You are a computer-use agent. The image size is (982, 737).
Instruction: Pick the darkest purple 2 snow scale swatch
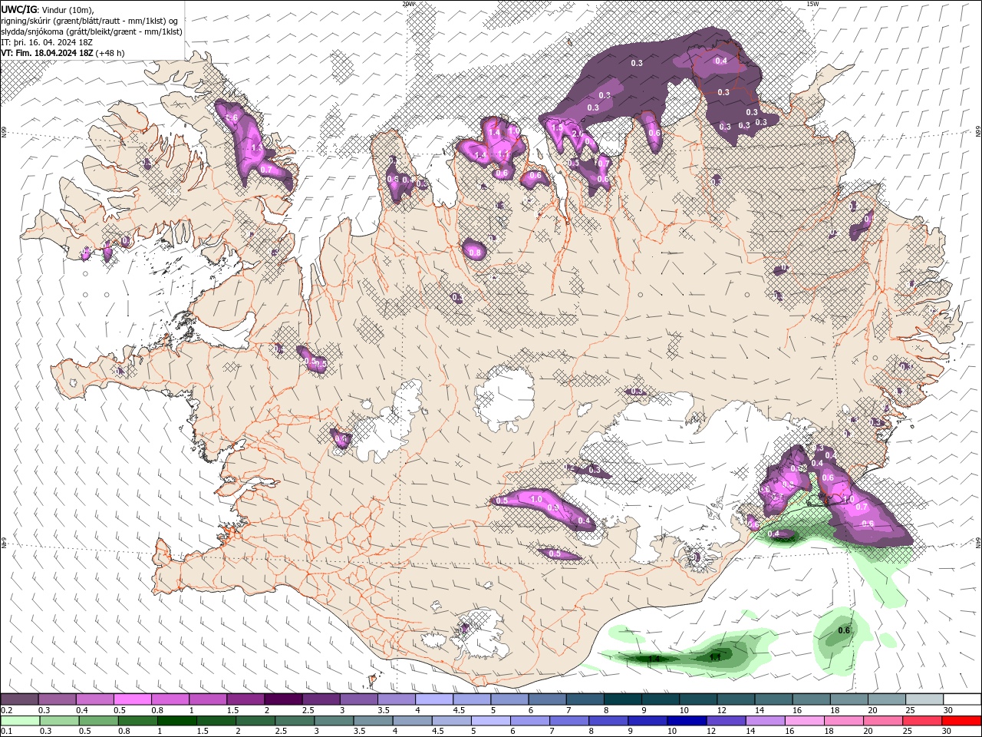[x=282, y=699]
